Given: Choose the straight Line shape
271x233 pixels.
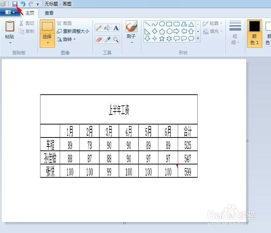Looking at the screenshot, I should pos(147,24).
